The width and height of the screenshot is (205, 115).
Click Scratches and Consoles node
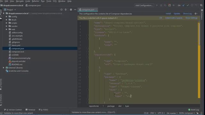tap(19, 71)
